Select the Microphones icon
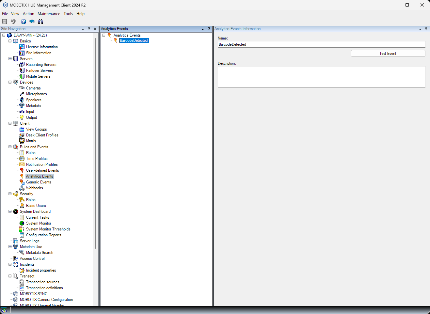 pos(22,94)
